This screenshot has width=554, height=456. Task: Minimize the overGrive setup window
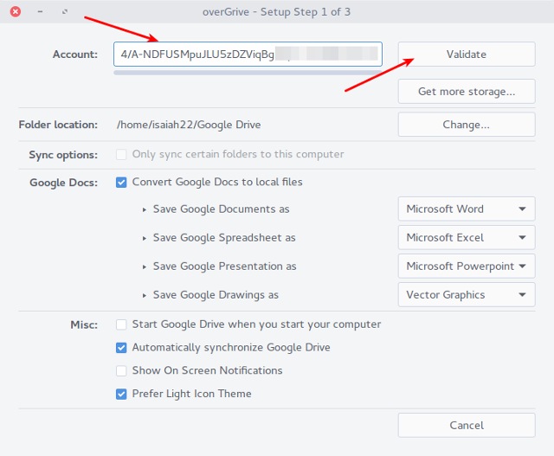point(40,12)
